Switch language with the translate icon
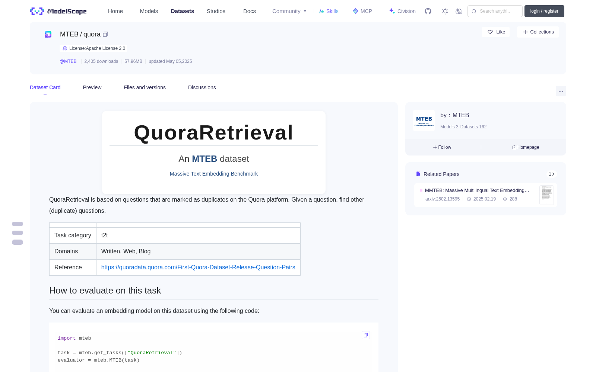Viewport: 596px width, 372px height. pos(459,11)
